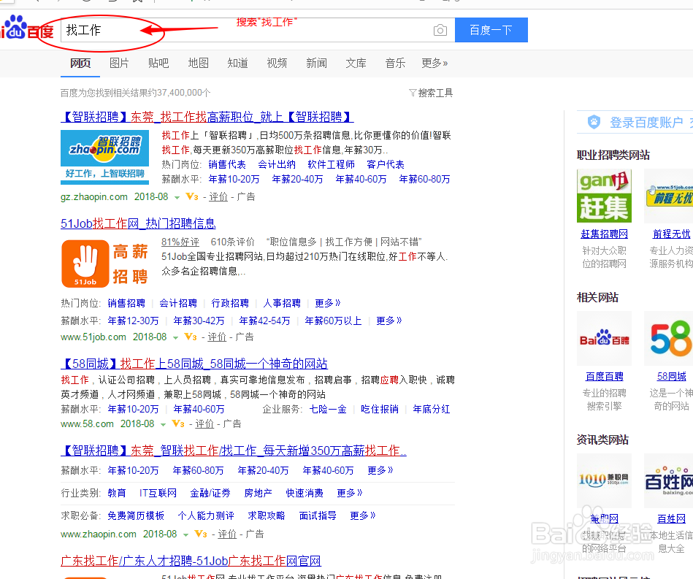Click the 金融/证券 link
Viewport: 693px width, 579px height.
click(210, 493)
